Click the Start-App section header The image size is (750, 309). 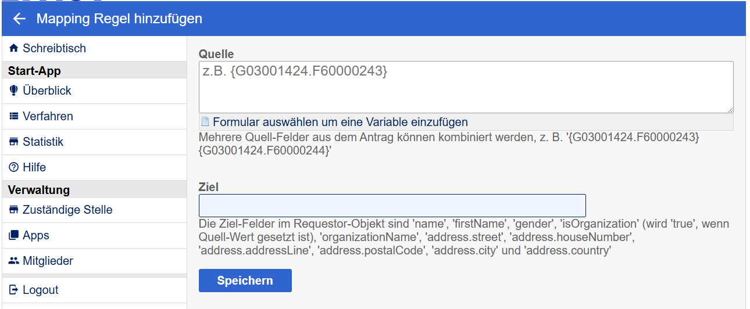34,71
